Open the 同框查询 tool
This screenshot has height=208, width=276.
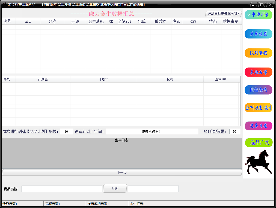[x=258, y=89]
